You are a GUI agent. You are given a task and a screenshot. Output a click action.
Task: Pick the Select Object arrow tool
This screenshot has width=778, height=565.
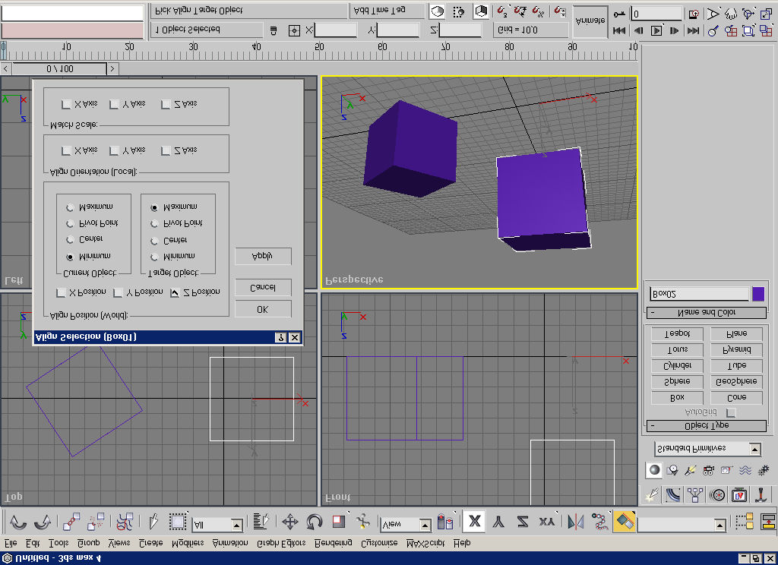coord(153,522)
